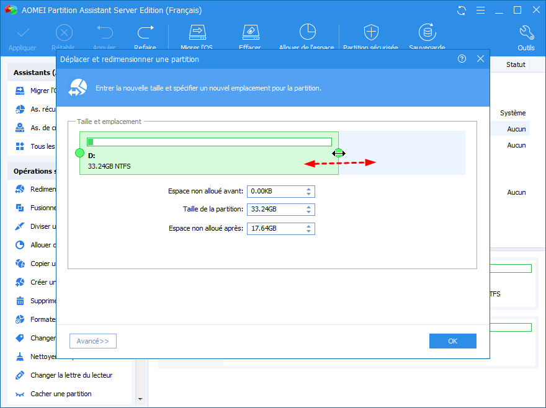The width and height of the screenshot is (546, 408).
Task: Increase Espace non alloué après value
Action: [x=308, y=226]
